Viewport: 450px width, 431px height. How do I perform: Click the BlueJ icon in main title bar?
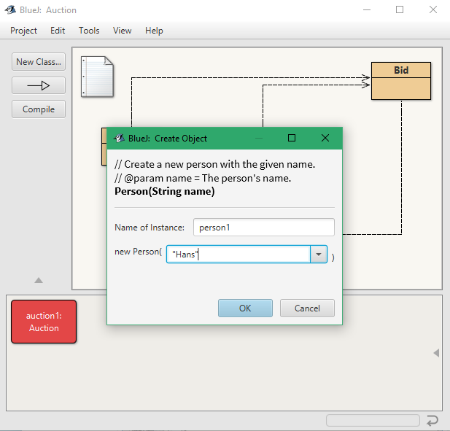click(10, 9)
